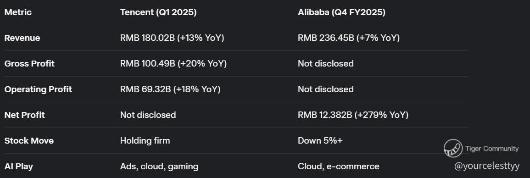The height and width of the screenshot is (178, 530).
Task: Select the Metric column header
Action: (18, 12)
